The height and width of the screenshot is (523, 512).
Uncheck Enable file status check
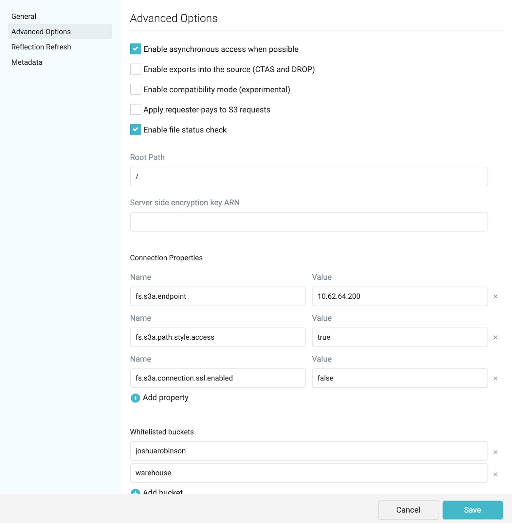click(136, 130)
